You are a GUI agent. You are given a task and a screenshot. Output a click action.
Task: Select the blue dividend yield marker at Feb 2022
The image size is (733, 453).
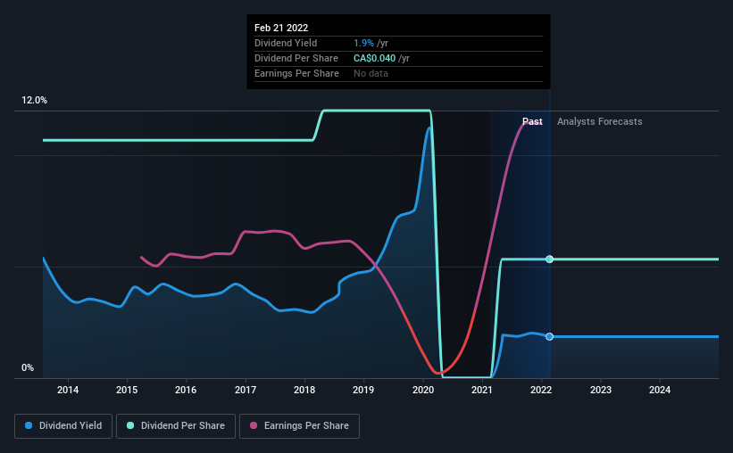click(550, 337)
